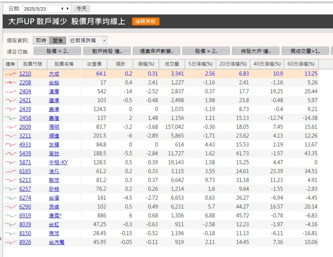Click the volume value 157,042
The width and height of the screenshot is (333, 257).
174,127
